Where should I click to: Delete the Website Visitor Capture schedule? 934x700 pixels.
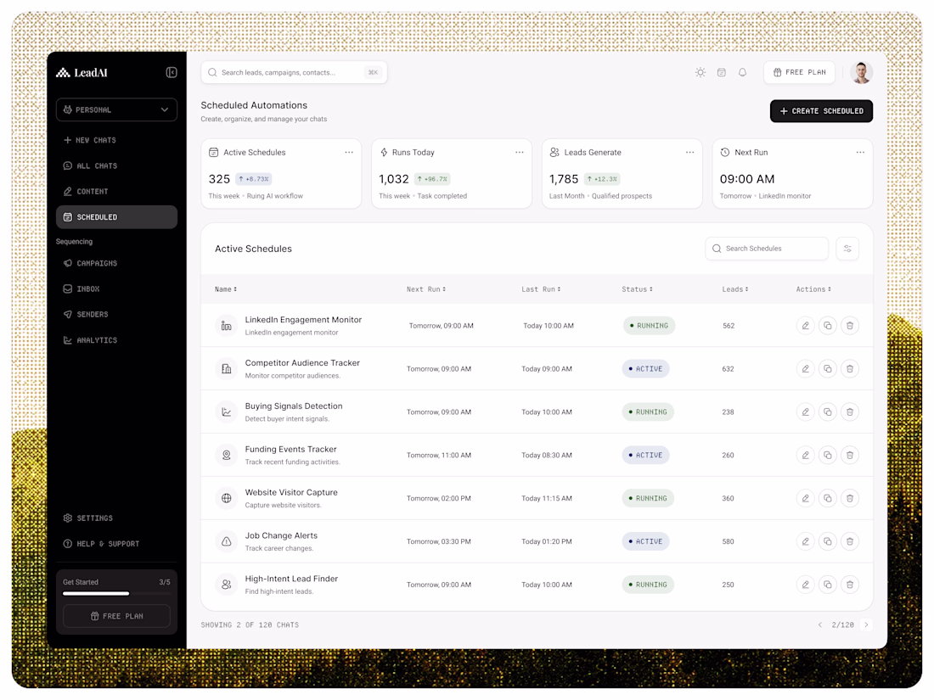tap(850, 498)
